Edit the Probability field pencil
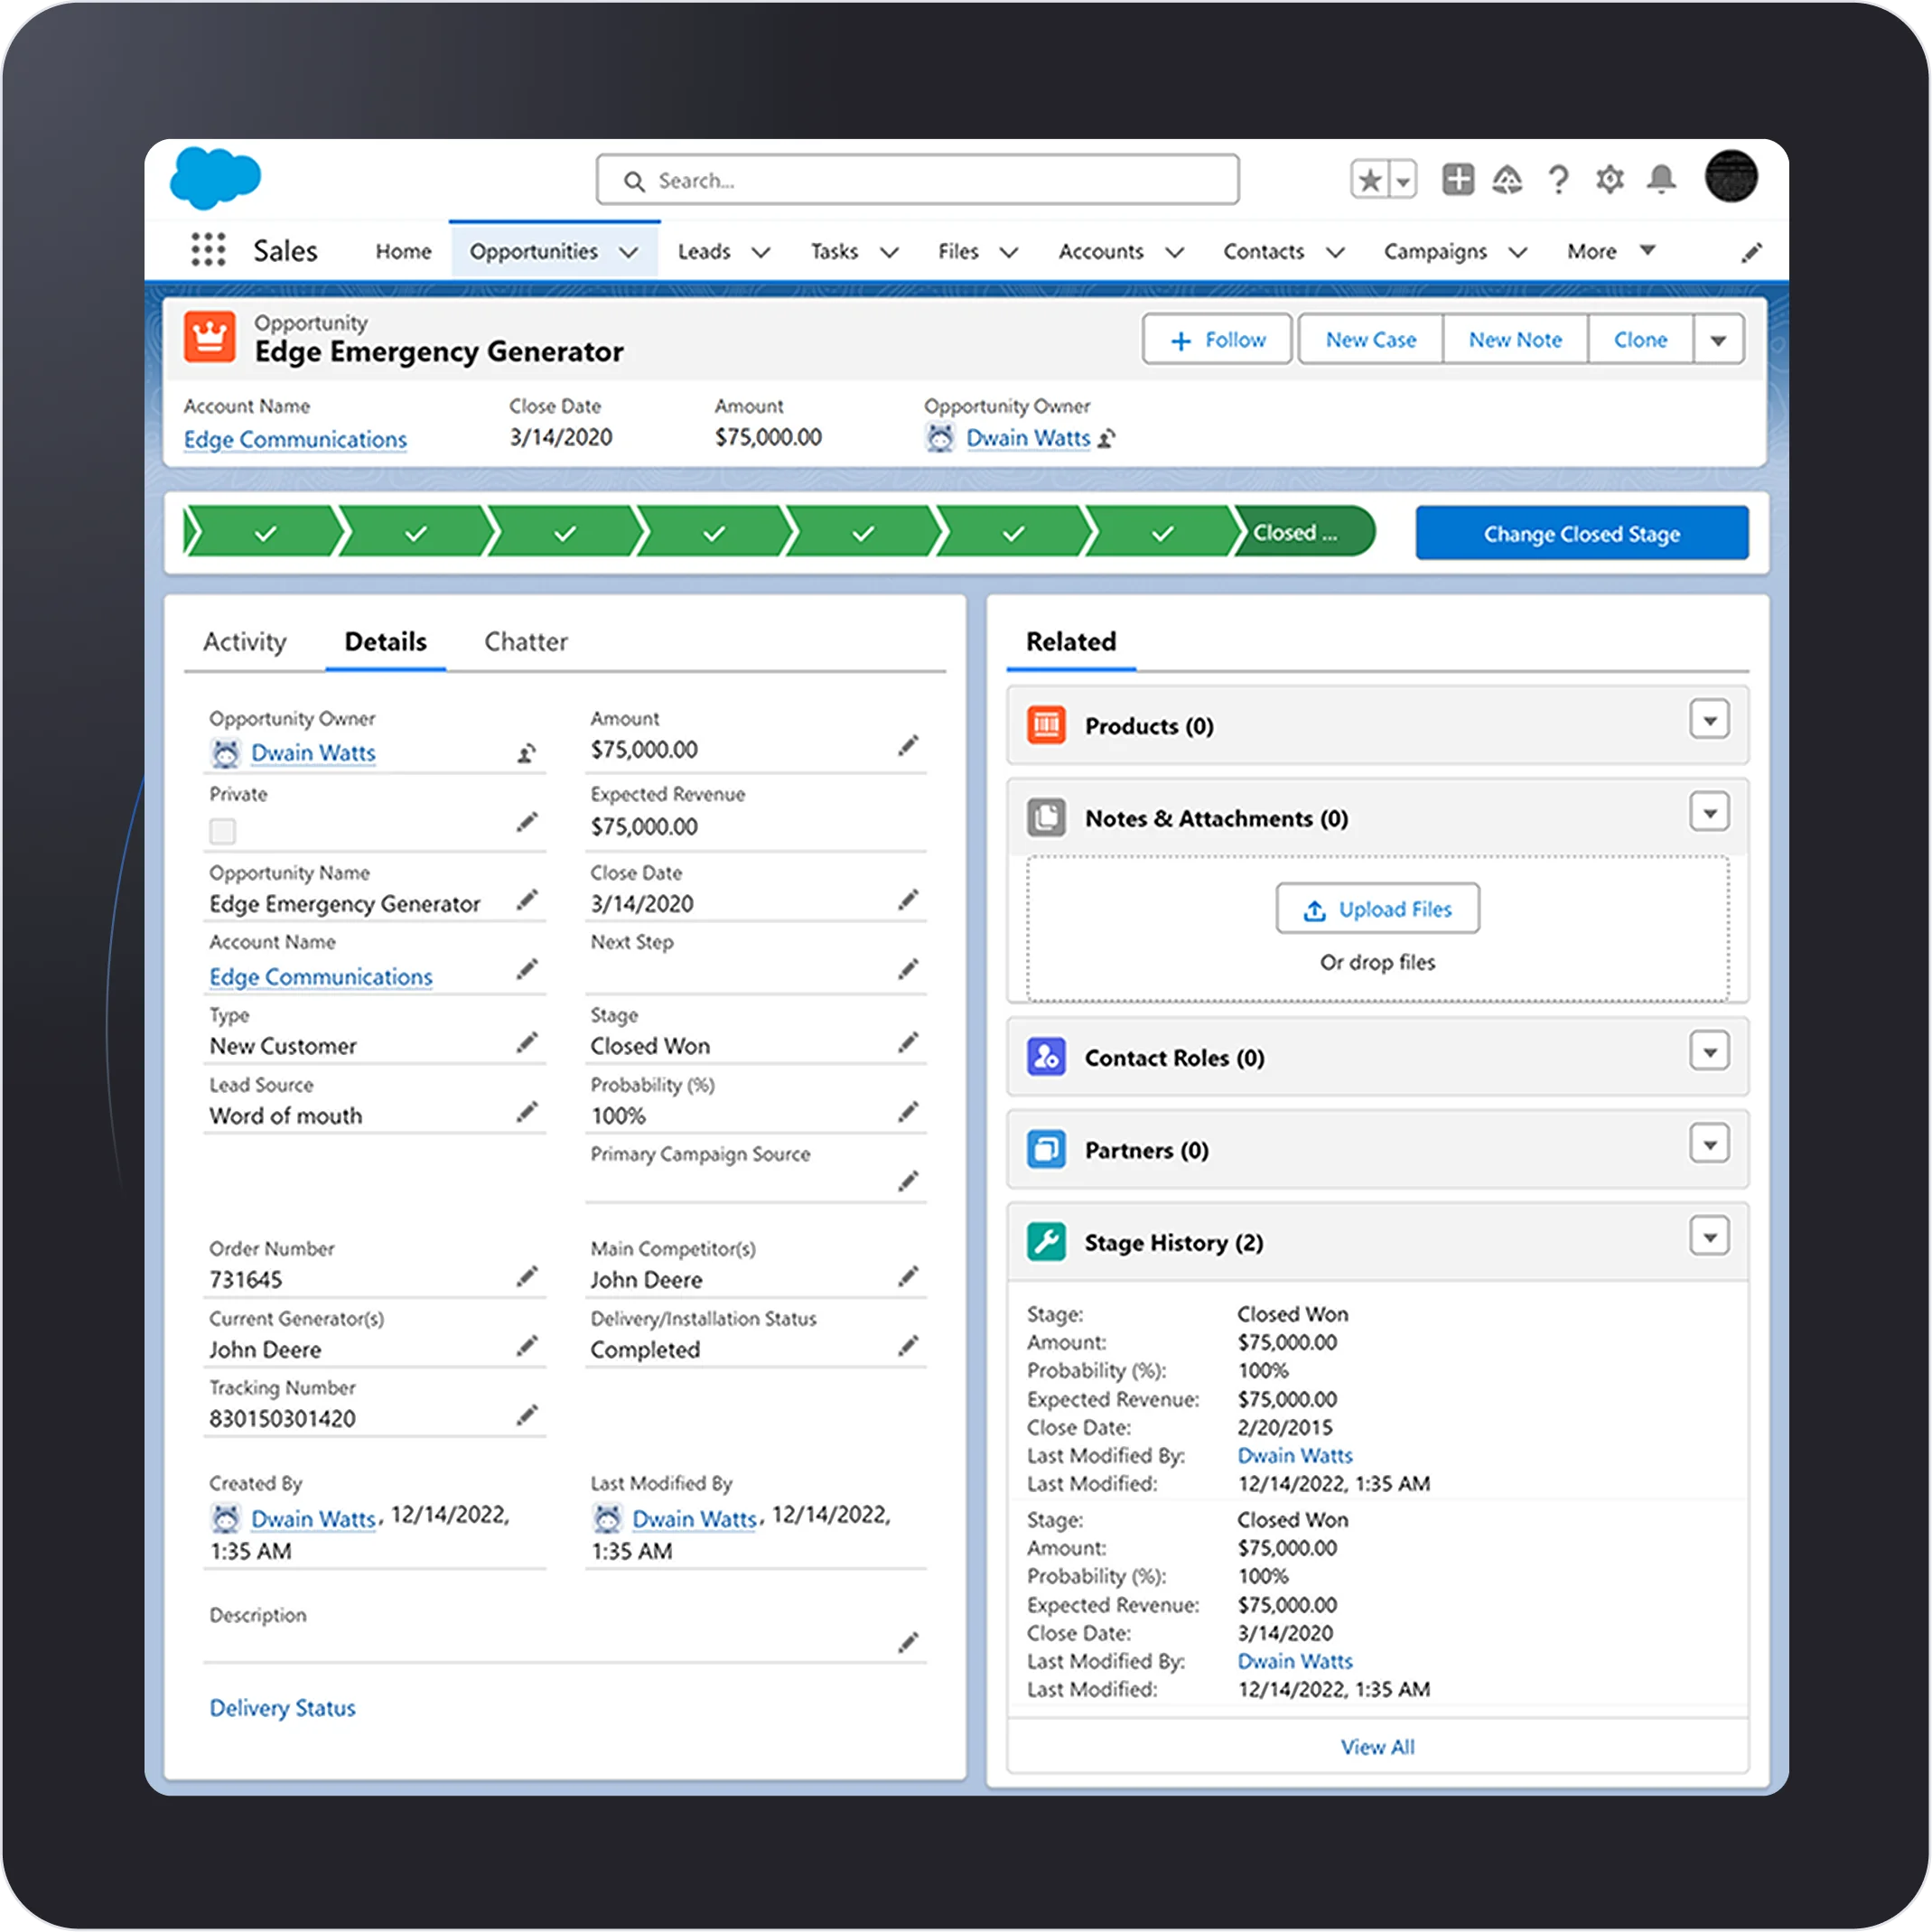 (908, 1112)
